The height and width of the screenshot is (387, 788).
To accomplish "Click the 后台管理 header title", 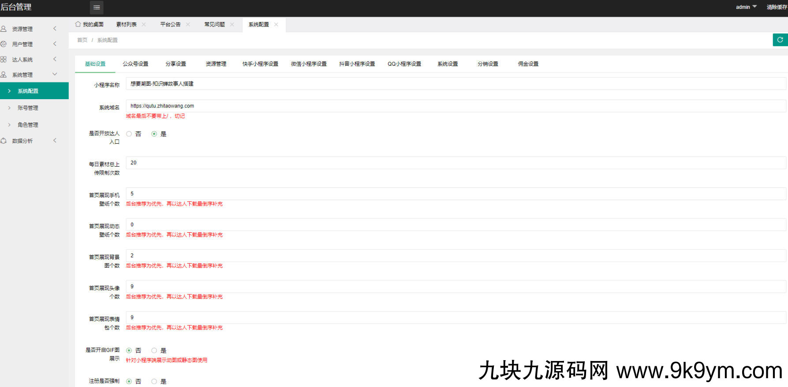I will pyautogui.click(x=16, y=7).
